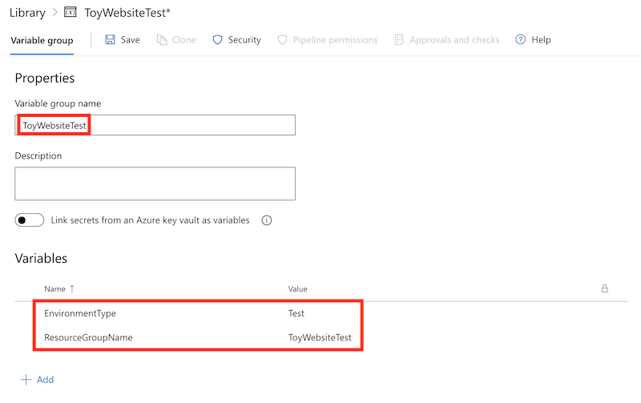Click the Save button label

click(131, 39)
